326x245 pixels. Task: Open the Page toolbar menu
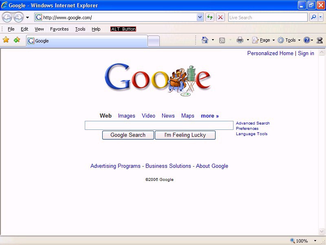[263, 40]
